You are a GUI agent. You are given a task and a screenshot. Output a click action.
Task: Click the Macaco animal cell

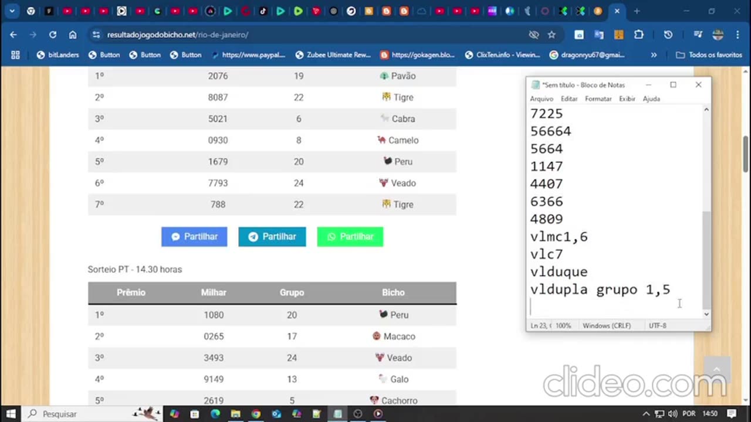393,336
